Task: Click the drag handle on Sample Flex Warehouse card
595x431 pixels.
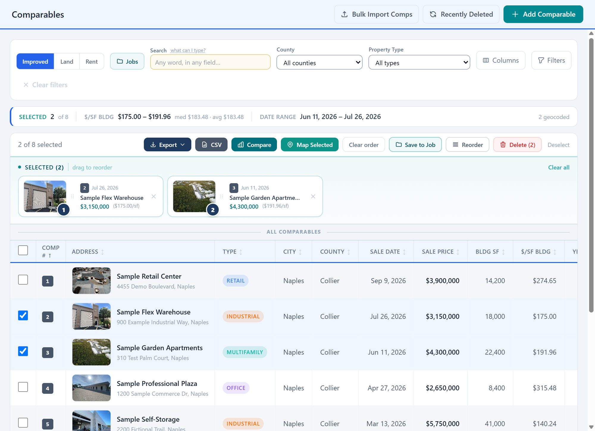Action: 72,196
